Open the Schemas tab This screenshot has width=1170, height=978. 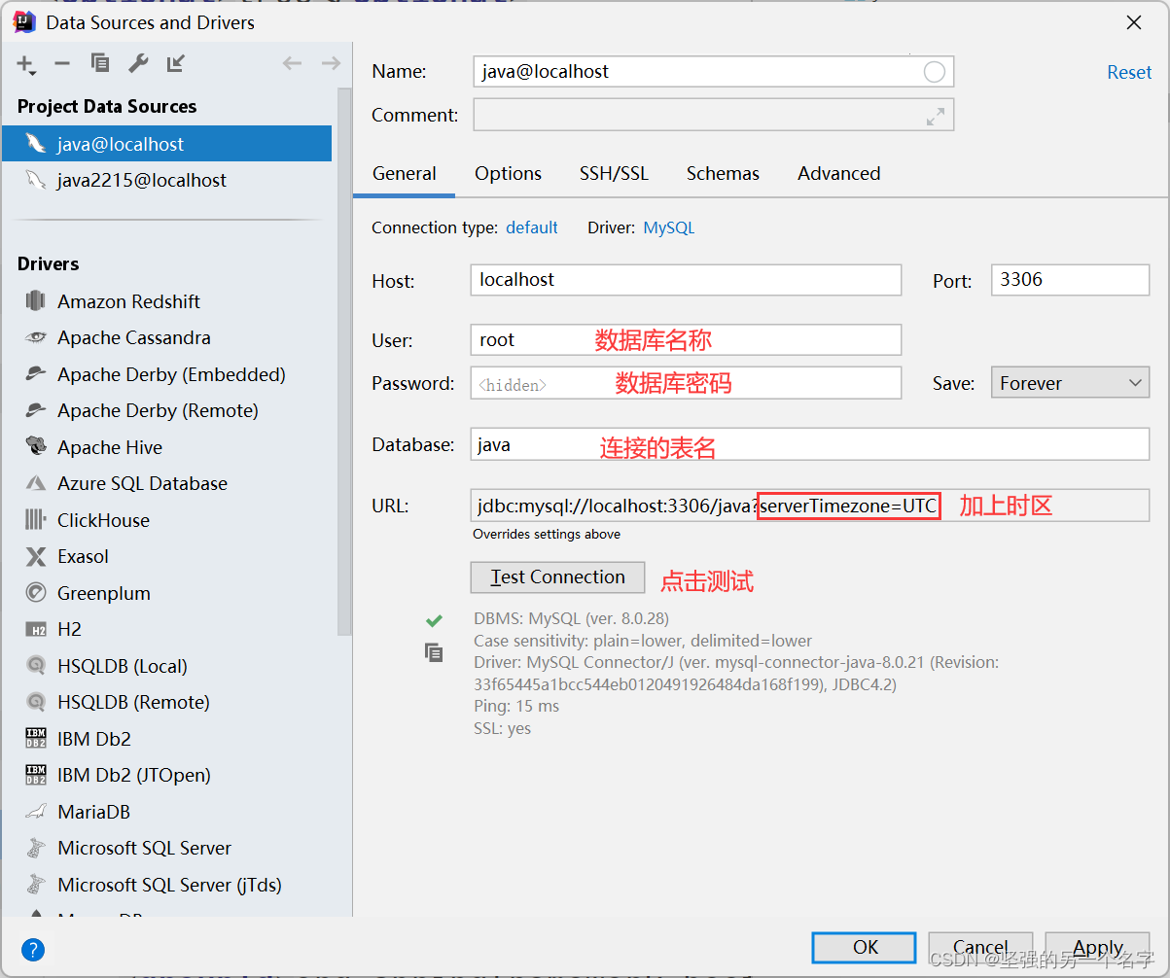[723, 174]
